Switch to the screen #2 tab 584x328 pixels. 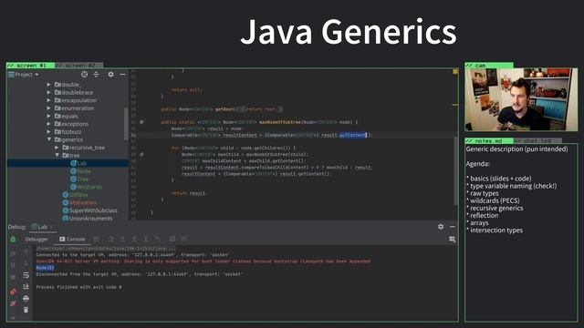(79, 66)
